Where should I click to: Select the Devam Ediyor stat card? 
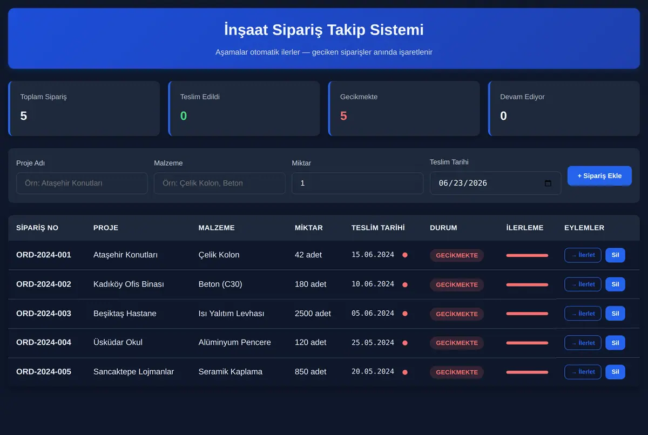coord(564,108)
